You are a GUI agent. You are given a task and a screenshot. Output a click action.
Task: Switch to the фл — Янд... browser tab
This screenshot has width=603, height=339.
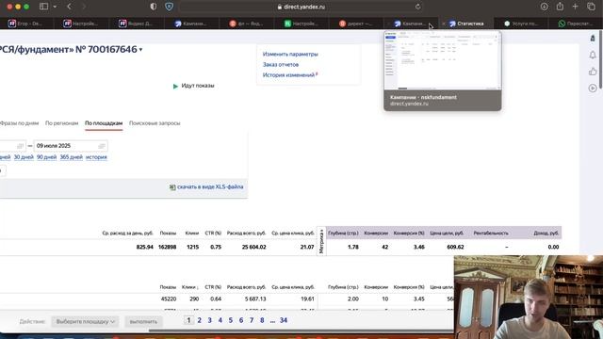[x=248, y=24]
